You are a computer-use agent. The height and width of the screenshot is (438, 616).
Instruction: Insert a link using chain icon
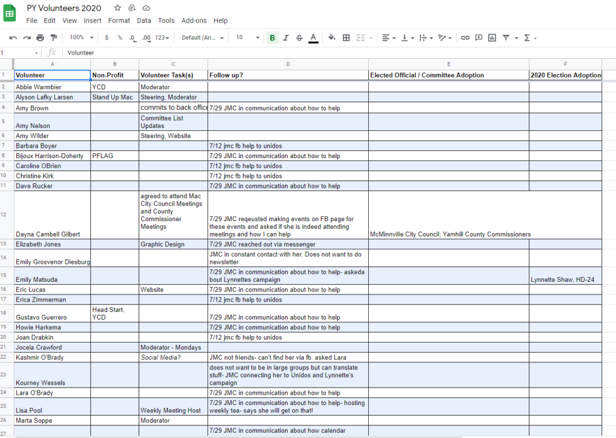(x=465, y=38)
